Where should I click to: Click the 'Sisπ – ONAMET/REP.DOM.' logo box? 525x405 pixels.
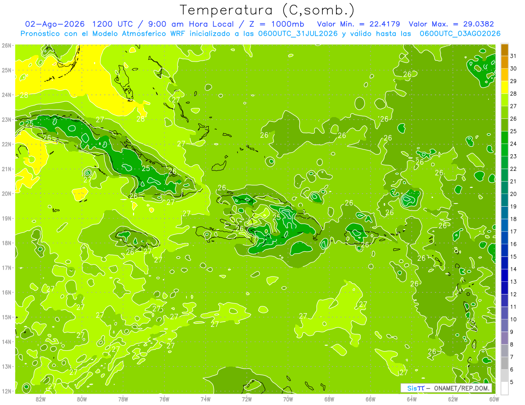446,388
